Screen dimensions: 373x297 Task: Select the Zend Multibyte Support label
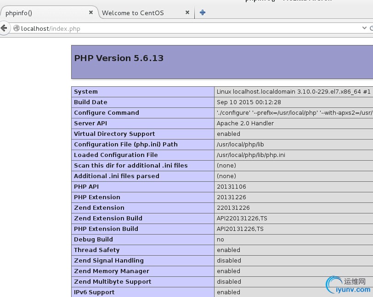[113, 282]
